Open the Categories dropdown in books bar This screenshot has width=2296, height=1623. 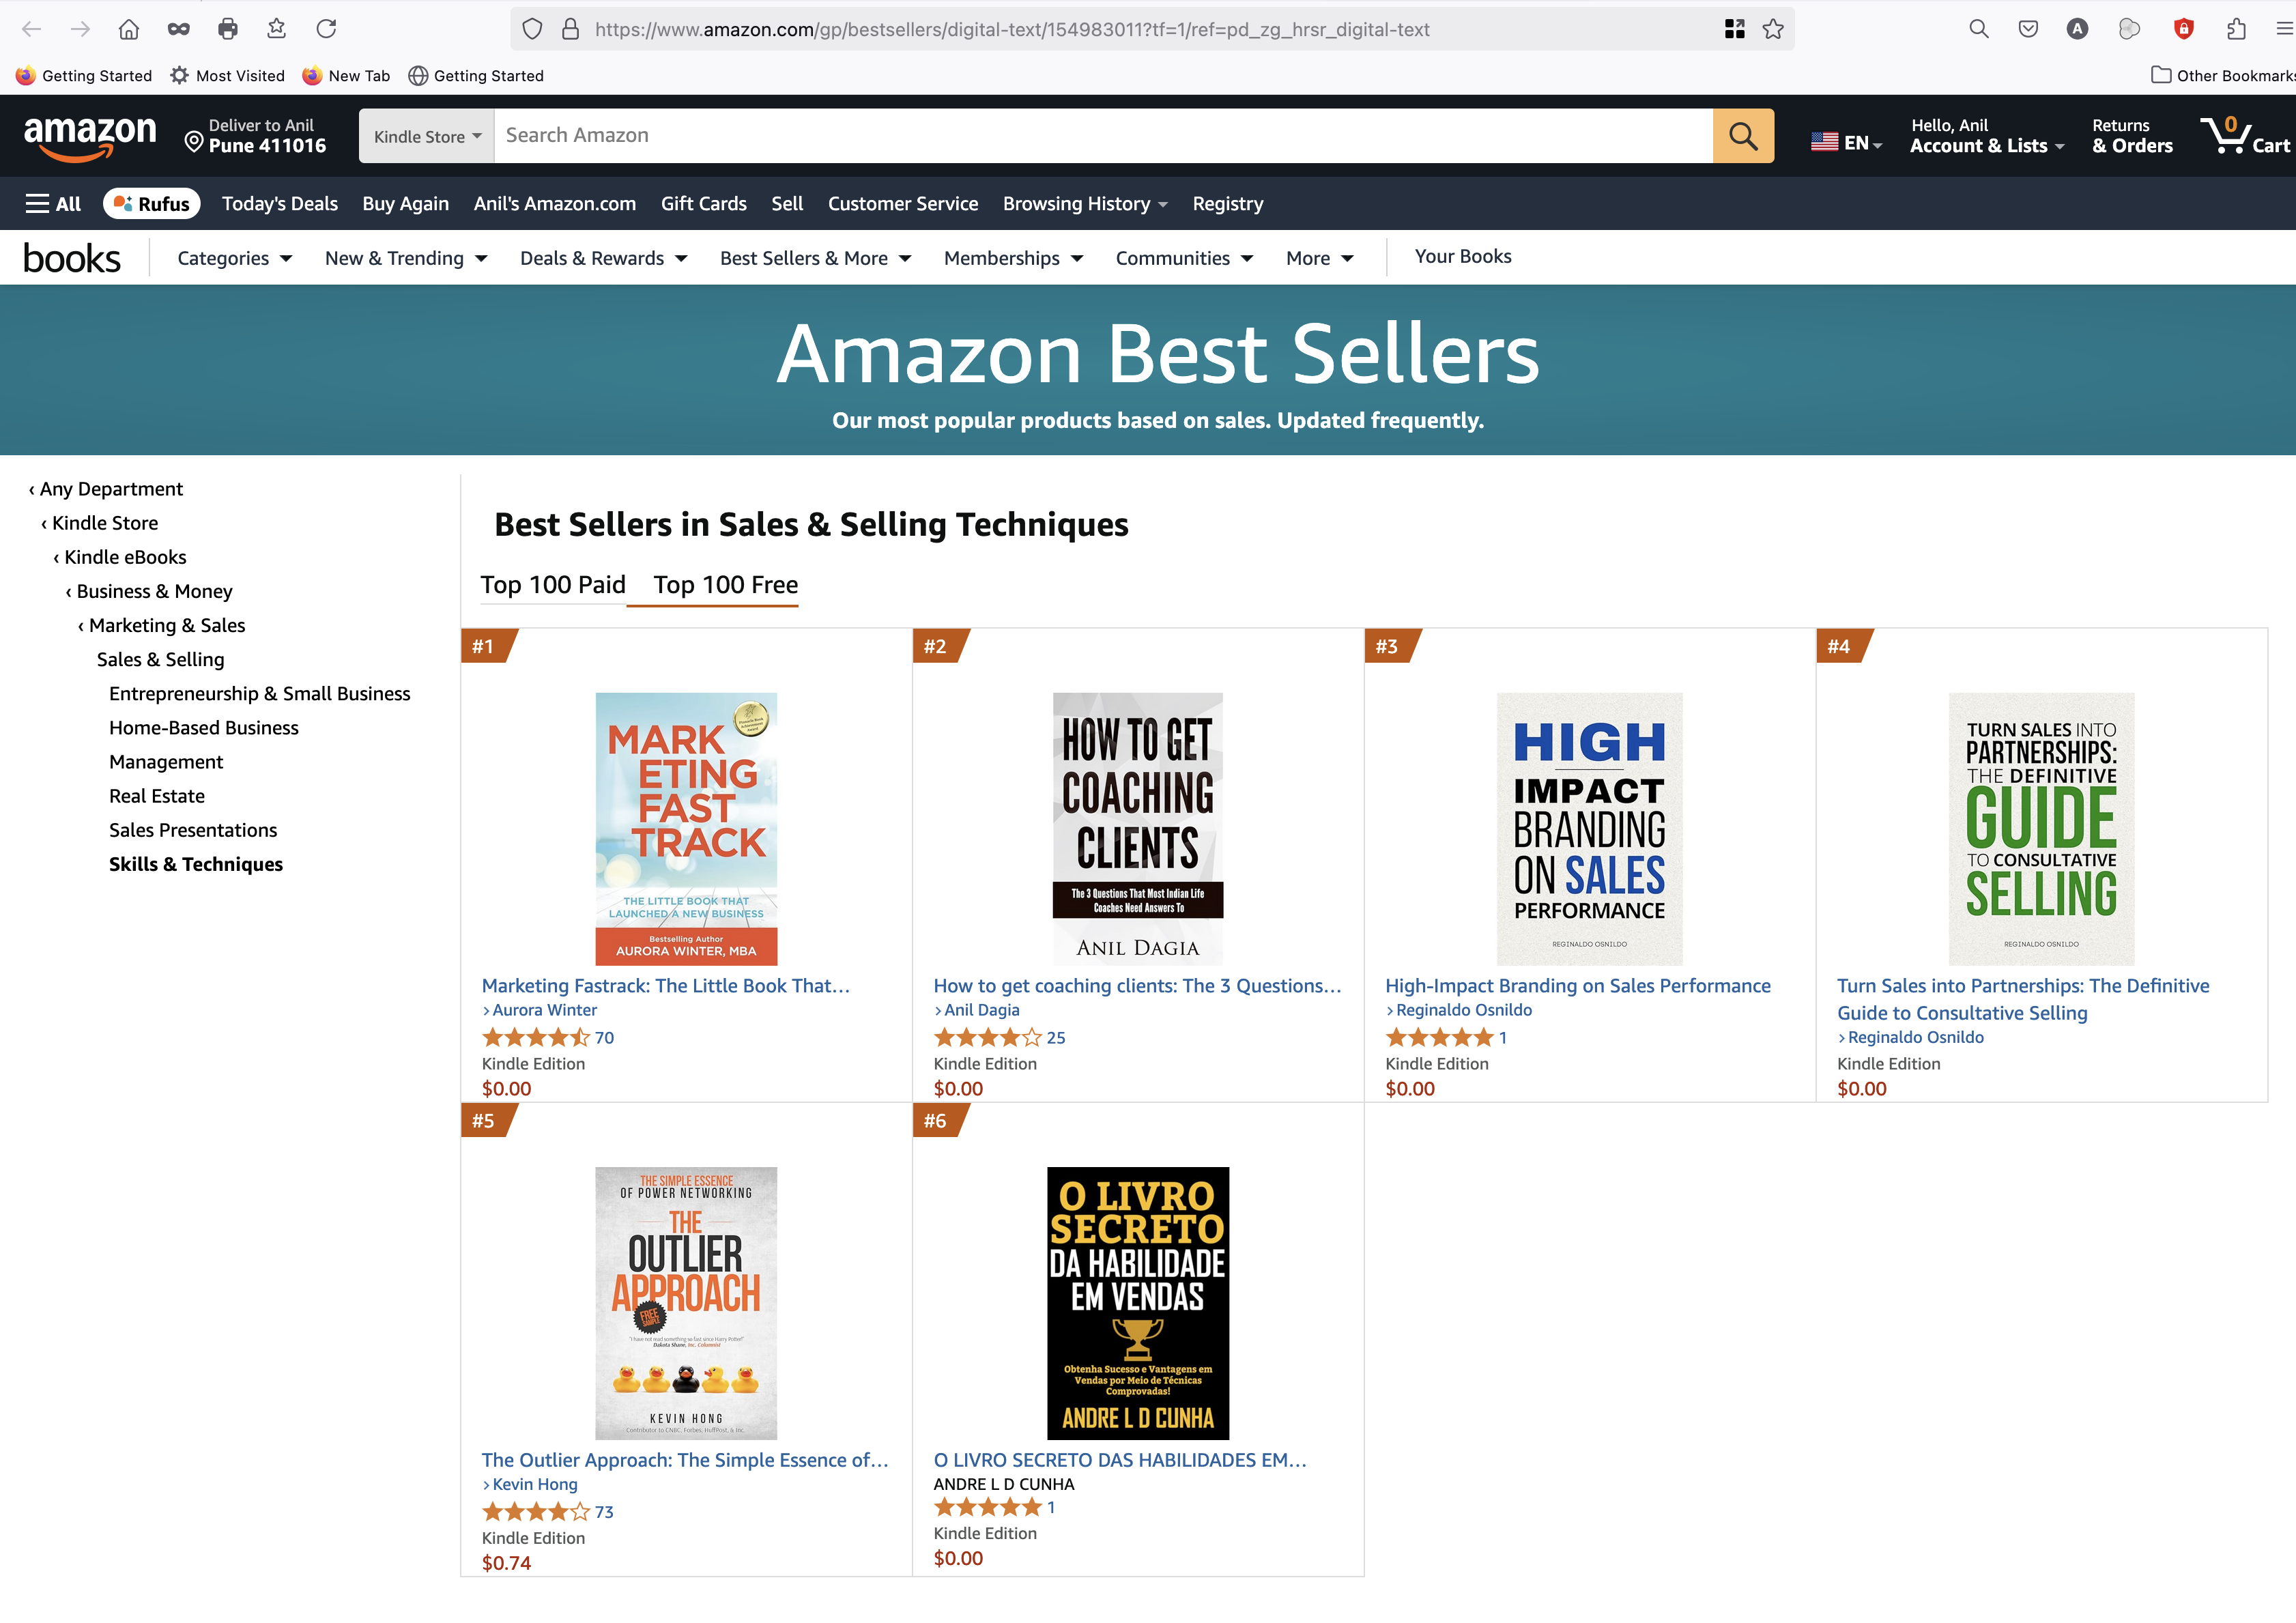coord(234,258)
